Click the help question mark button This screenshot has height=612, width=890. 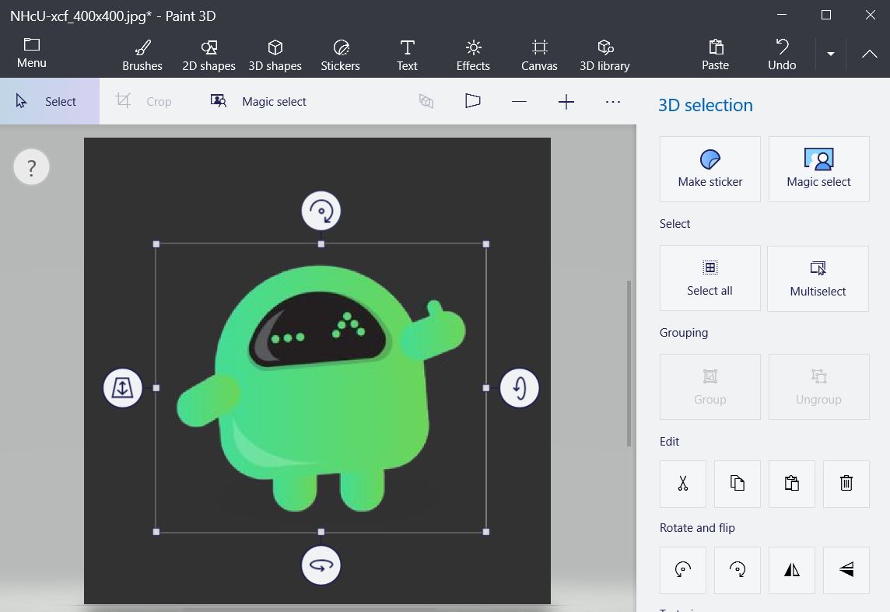click(x=31, y=167)
